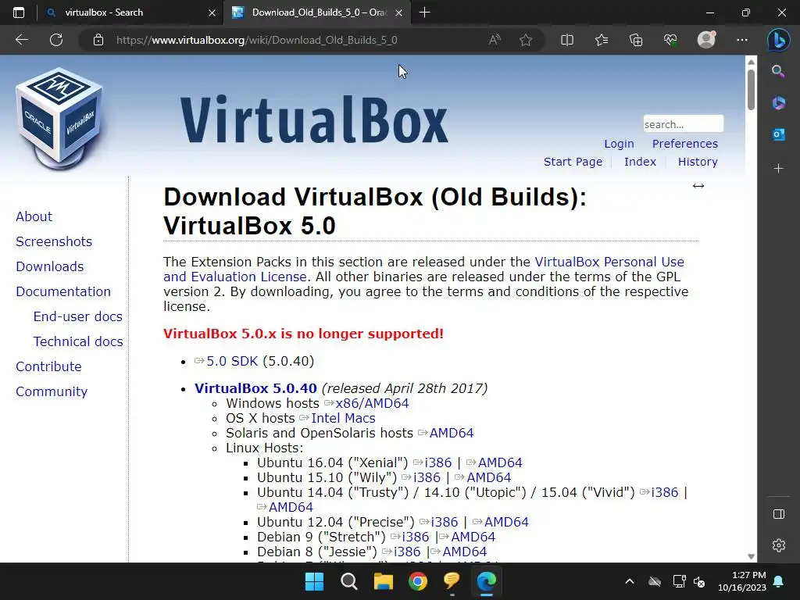
Task: Add this page to favorites star icon
Action: [526, 40]
